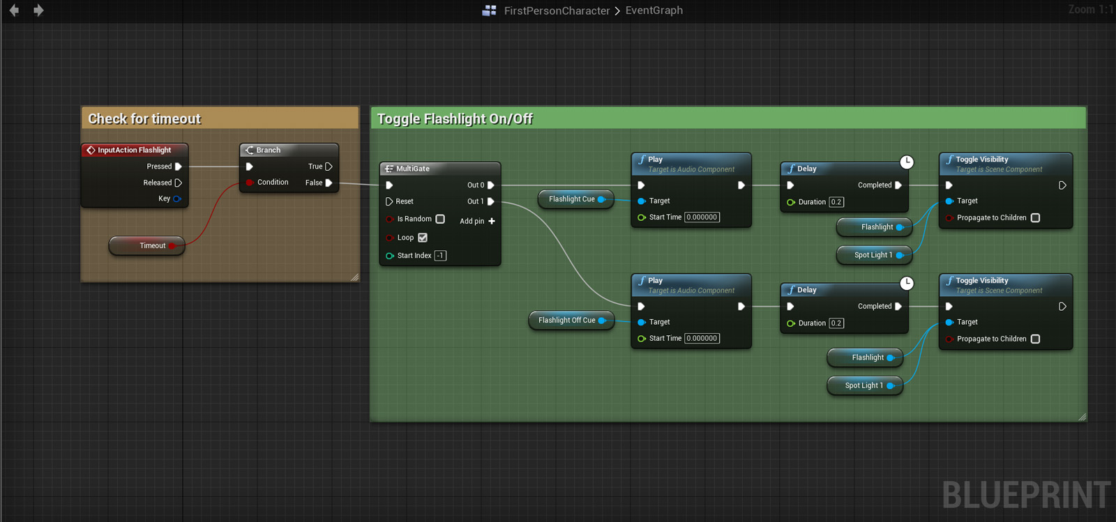The height and width of the screenshot is (522, 1116).
Task: Select the upper Flashlight variable node
Action: click(874, 227)
